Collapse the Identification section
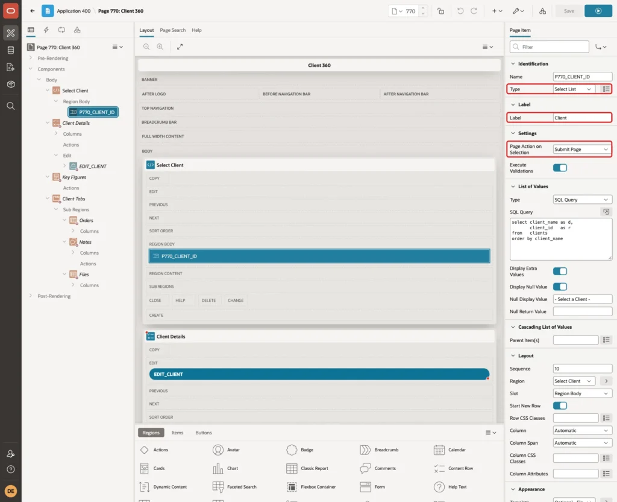This screenshot has height=502, width=617. 513,63
